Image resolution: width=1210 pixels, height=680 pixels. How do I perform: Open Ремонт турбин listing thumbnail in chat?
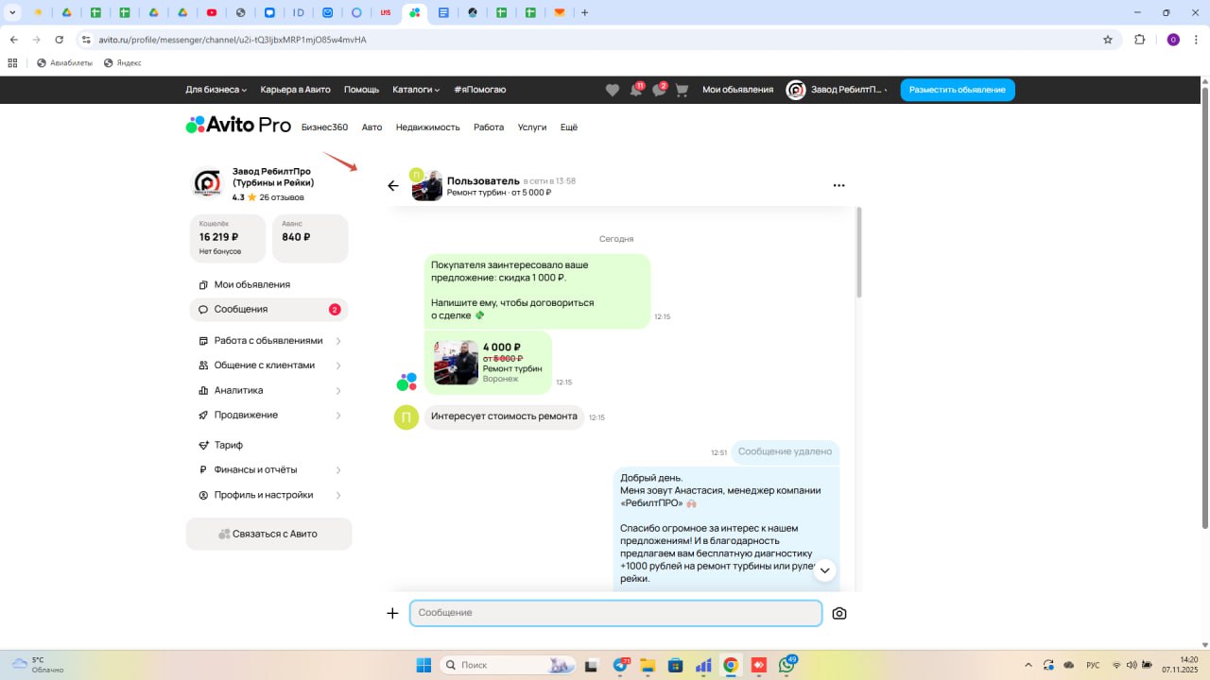[456, 363]
